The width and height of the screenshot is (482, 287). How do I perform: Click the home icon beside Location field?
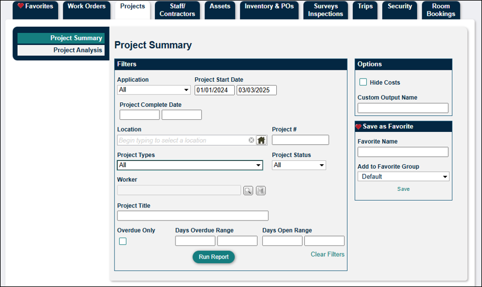click(x=262, y=140)
